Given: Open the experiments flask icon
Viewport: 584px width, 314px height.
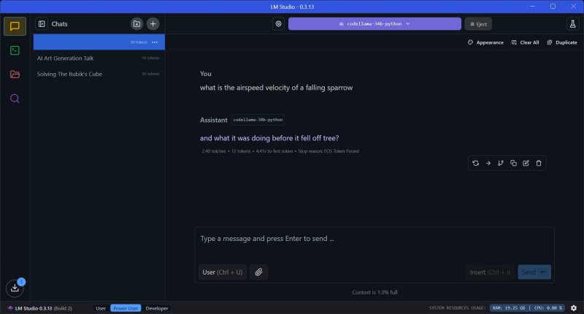Looking at the screenshot, I should click(x=572, y=24).
